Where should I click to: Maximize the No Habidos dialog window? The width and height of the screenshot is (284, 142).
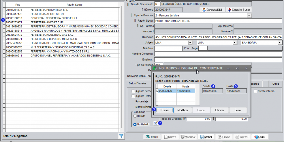(237, 68)
